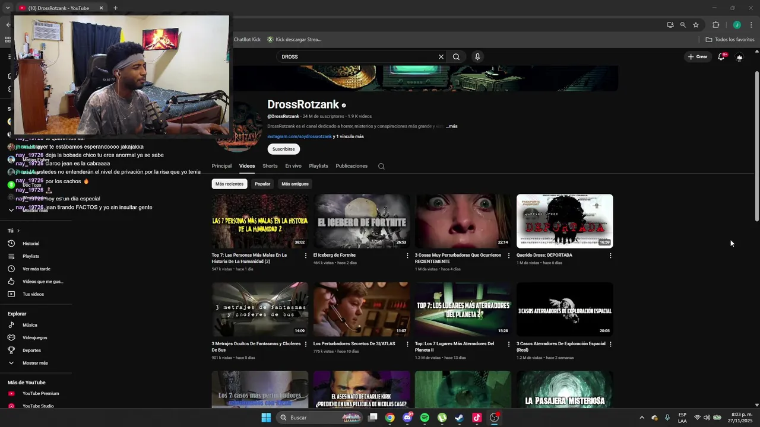This screenshot has height=427, width=760.
Task: Select the Popular filter chip
Action: (x=262, y=184)
